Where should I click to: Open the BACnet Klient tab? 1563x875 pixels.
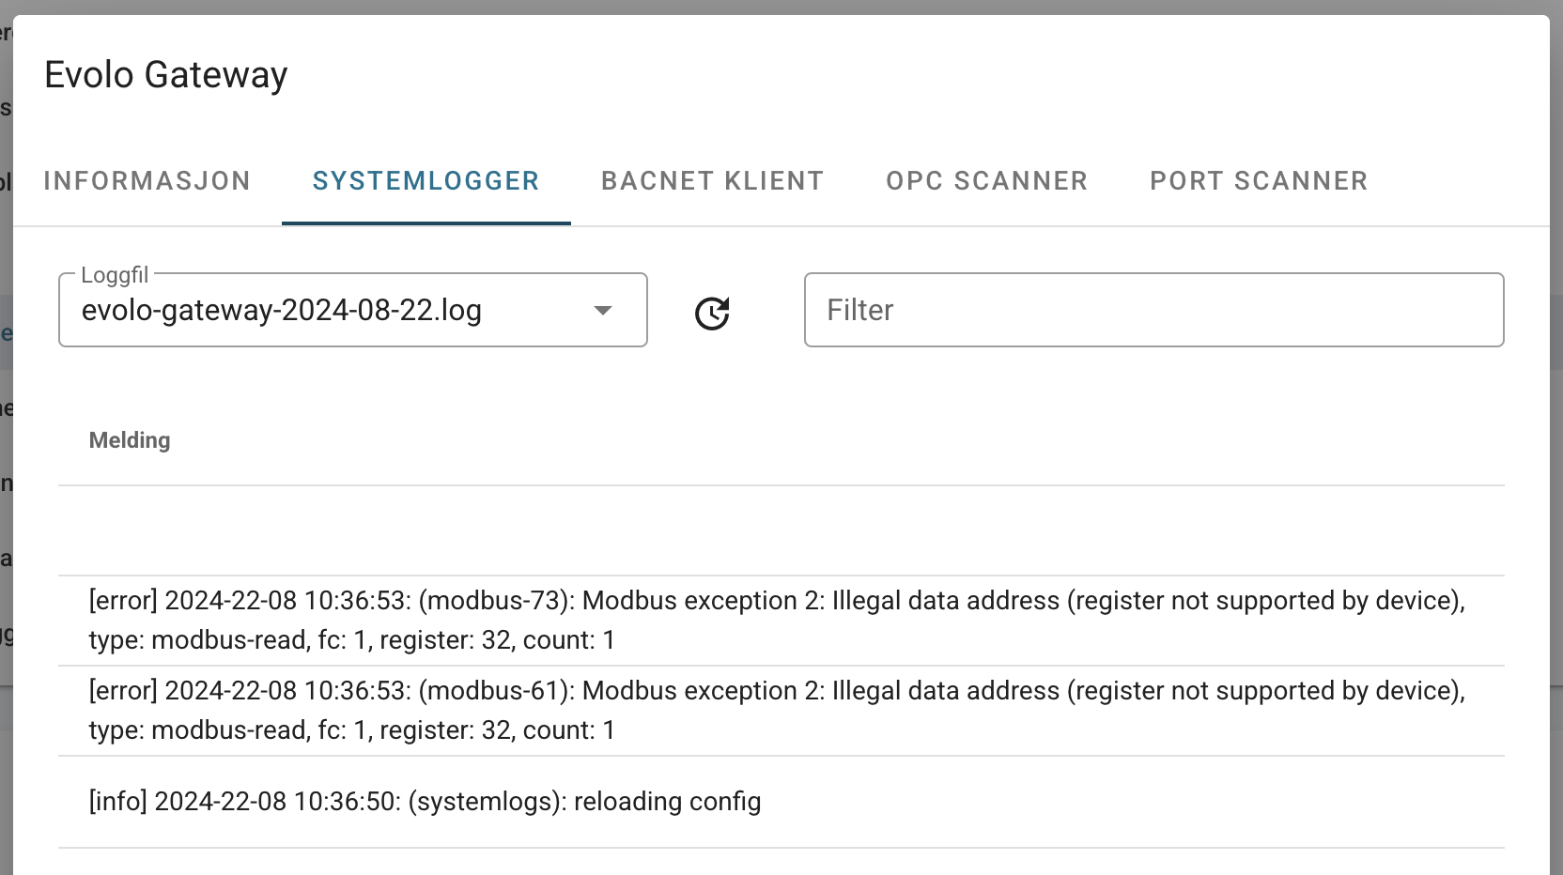click(713, 181)
